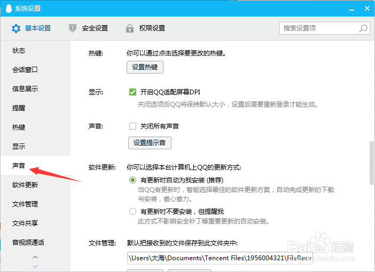Select 有更新时不要安装，但提醒我 radio option
375x272 pixels.
[132, 211]
